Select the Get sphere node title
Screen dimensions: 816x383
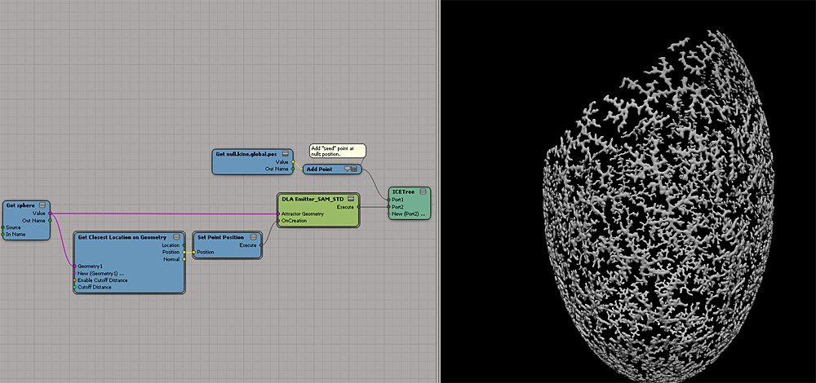(x=20, y=205)
